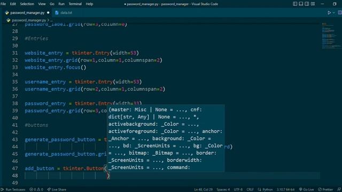The image size is (342, 192).
Task: Select password_manager.py in the breadcrumb
Action: [x=29, y=20]
